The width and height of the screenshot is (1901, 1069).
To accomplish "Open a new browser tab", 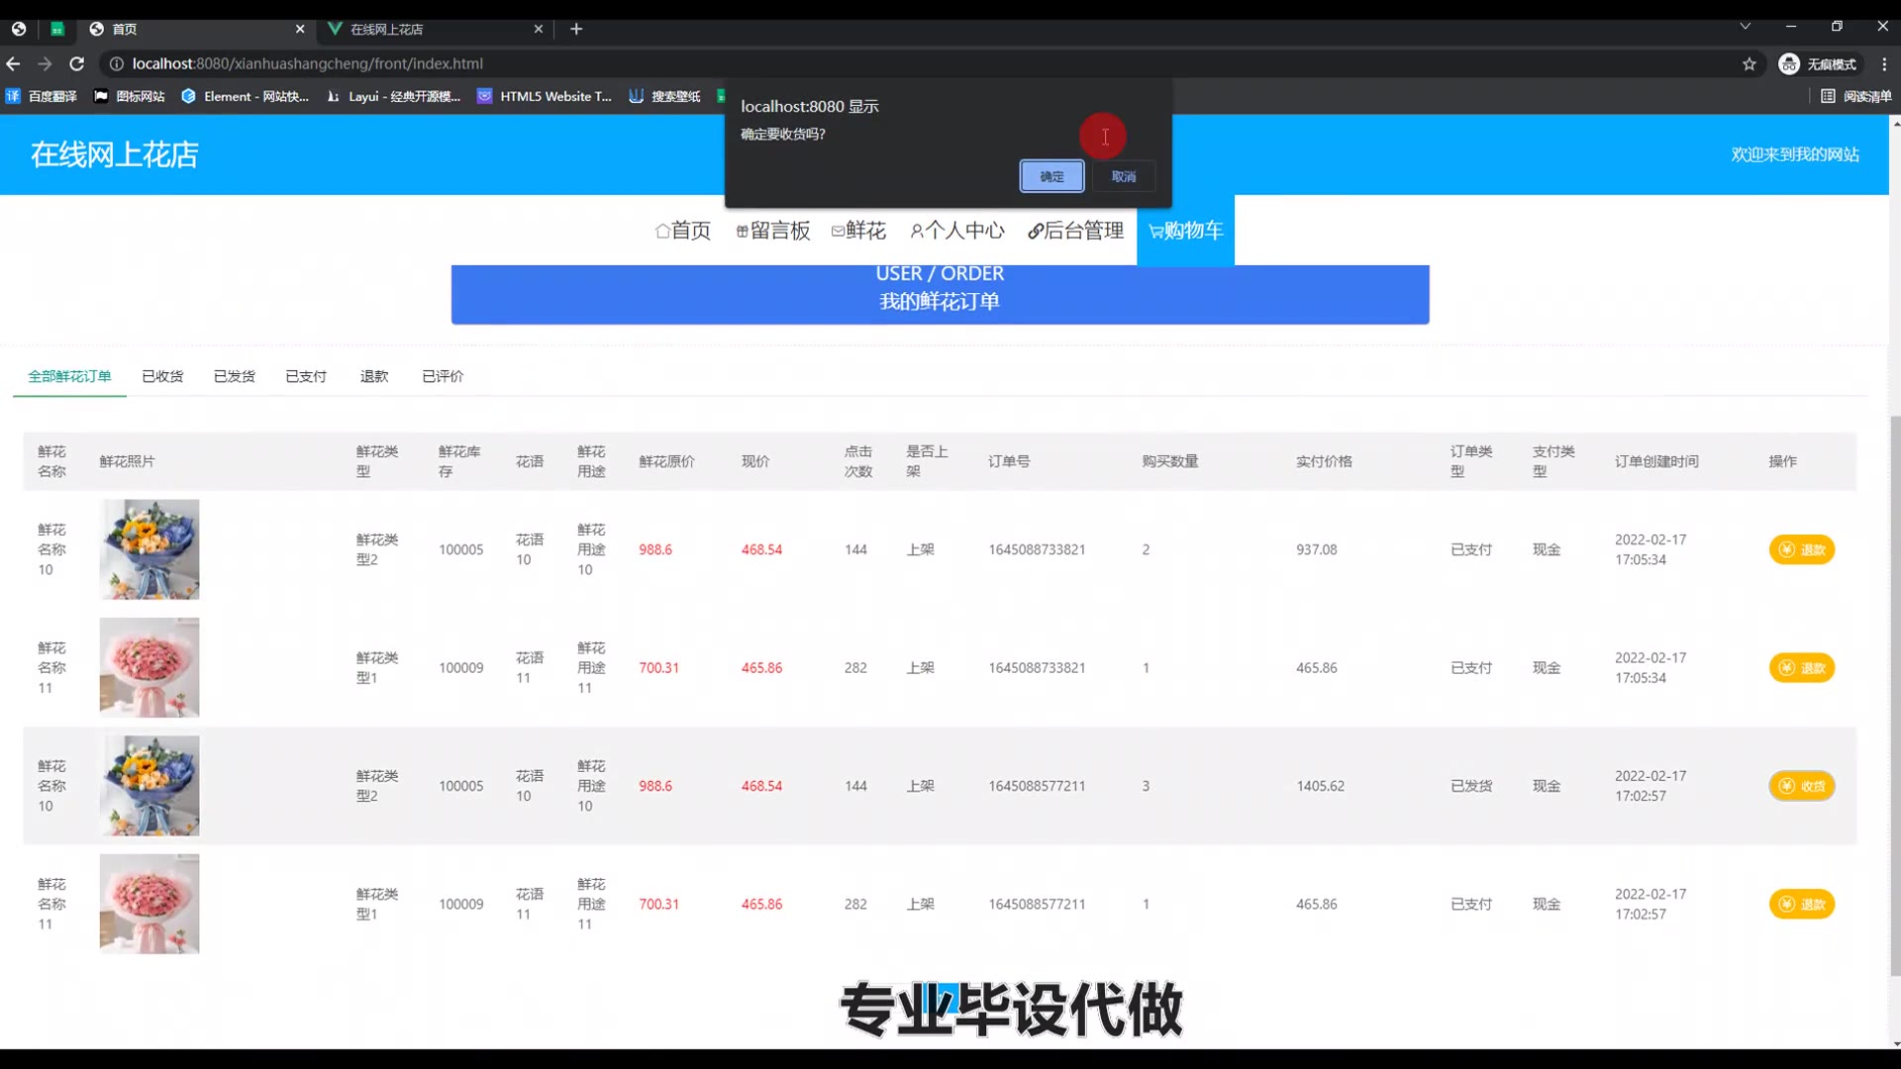I will [x=576, y=29].
